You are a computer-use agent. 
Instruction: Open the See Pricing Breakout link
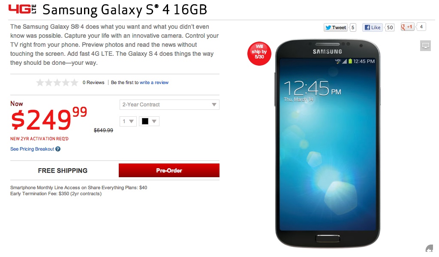32,149
